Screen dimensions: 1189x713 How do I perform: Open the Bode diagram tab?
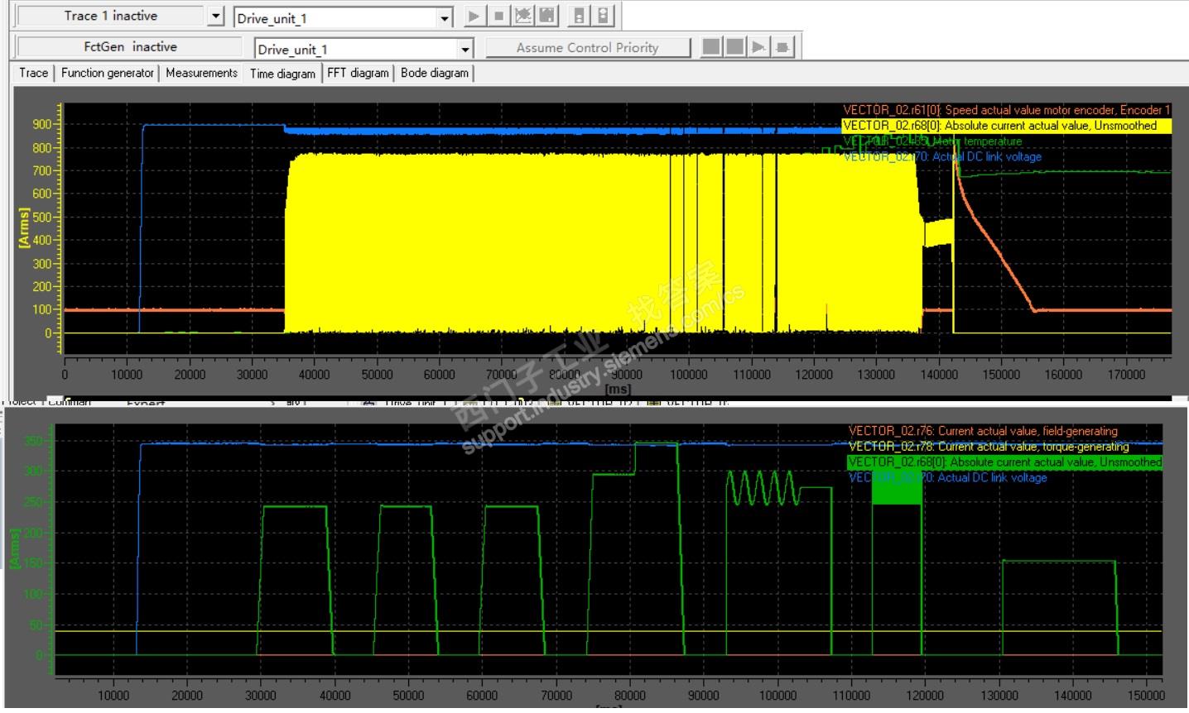tap(435, 73)
